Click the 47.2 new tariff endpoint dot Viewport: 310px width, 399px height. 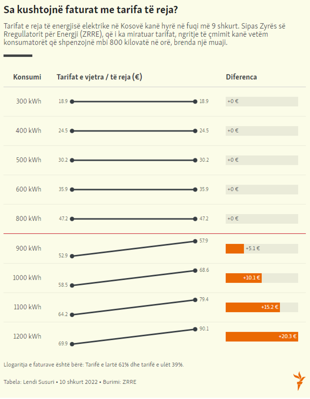click(x=195, y=219)
